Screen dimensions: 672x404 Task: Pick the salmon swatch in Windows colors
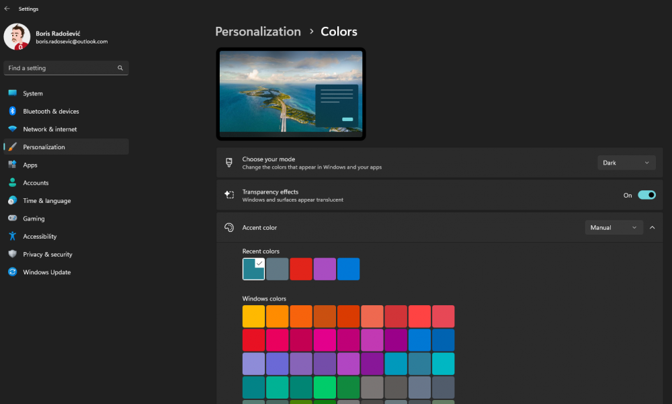[x=372, y=317]
